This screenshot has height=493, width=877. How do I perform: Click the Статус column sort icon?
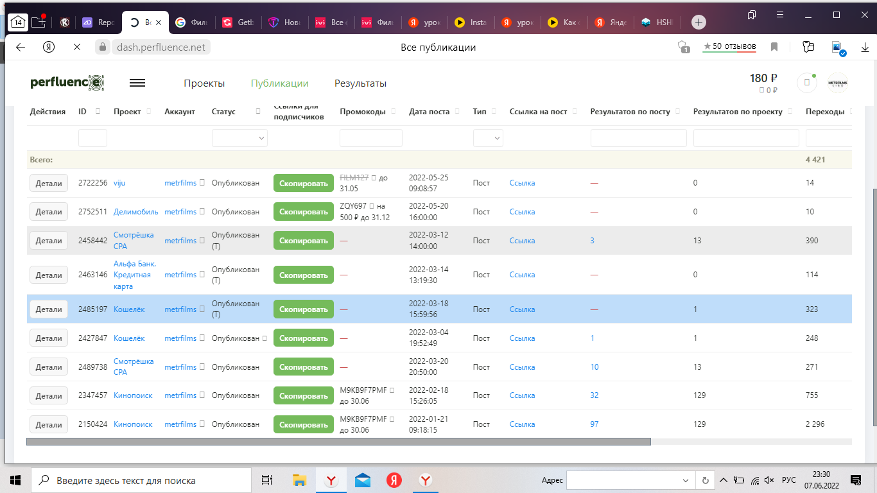[x=258, y=111]
